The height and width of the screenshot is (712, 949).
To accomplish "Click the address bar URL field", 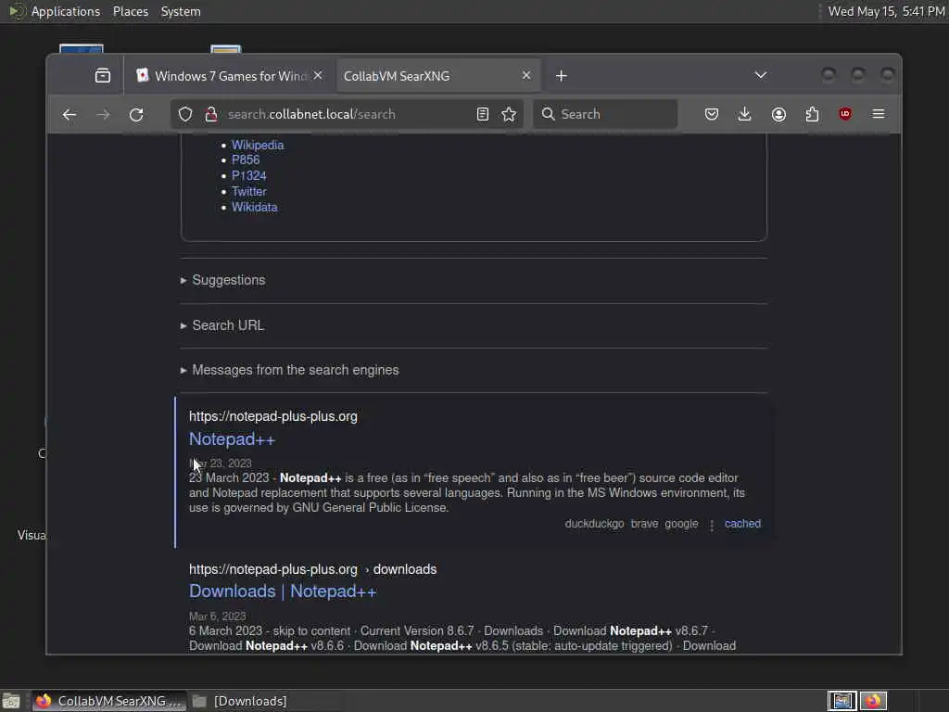I will 348,114.
